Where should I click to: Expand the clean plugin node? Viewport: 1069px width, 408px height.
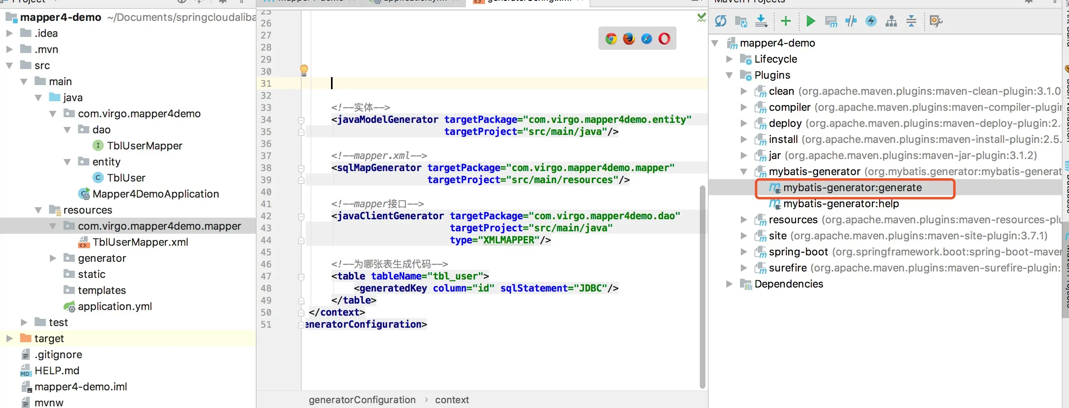(x=744, y=91)
